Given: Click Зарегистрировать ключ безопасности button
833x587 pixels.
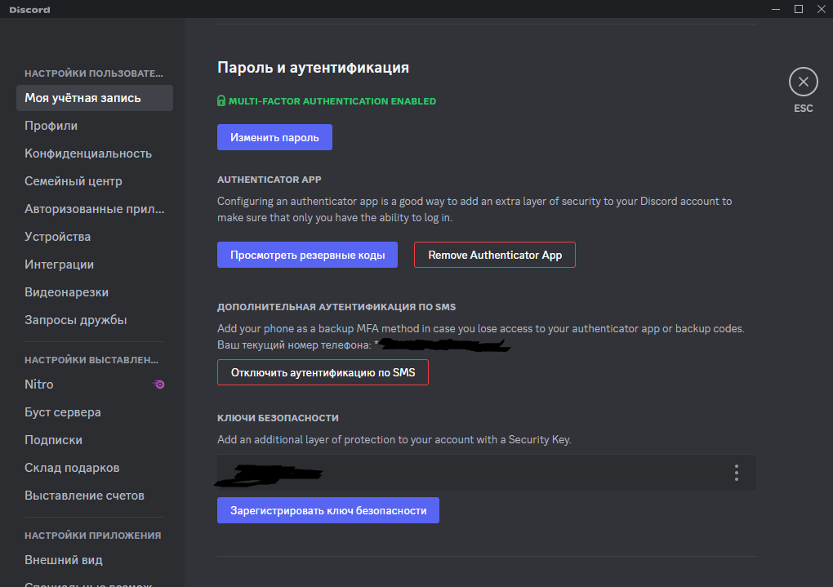Looking at the screenshot, I should click(327, 510).
